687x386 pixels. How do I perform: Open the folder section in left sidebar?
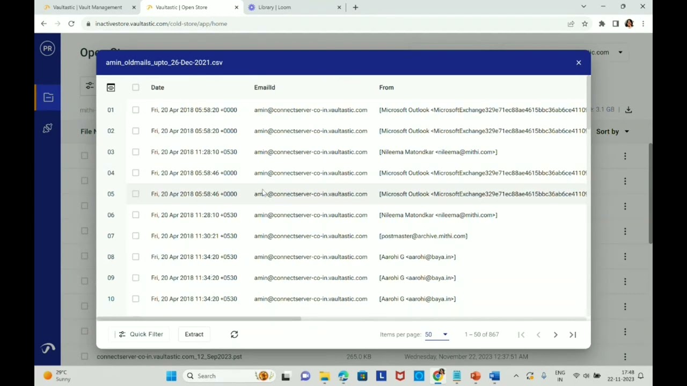click(48, 98)
